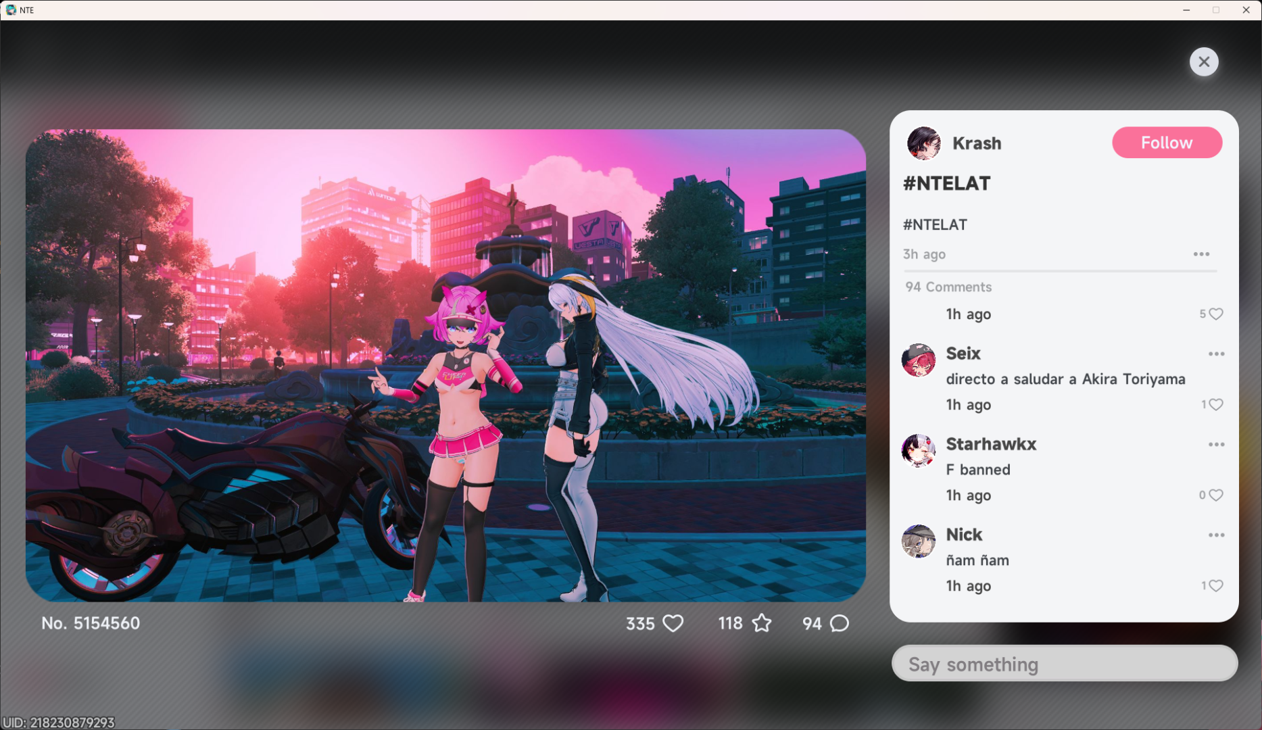Click the NTE app icon in title bar
Screen dimensions: 1262x730
pyautogui.click(x=10, y=9)
